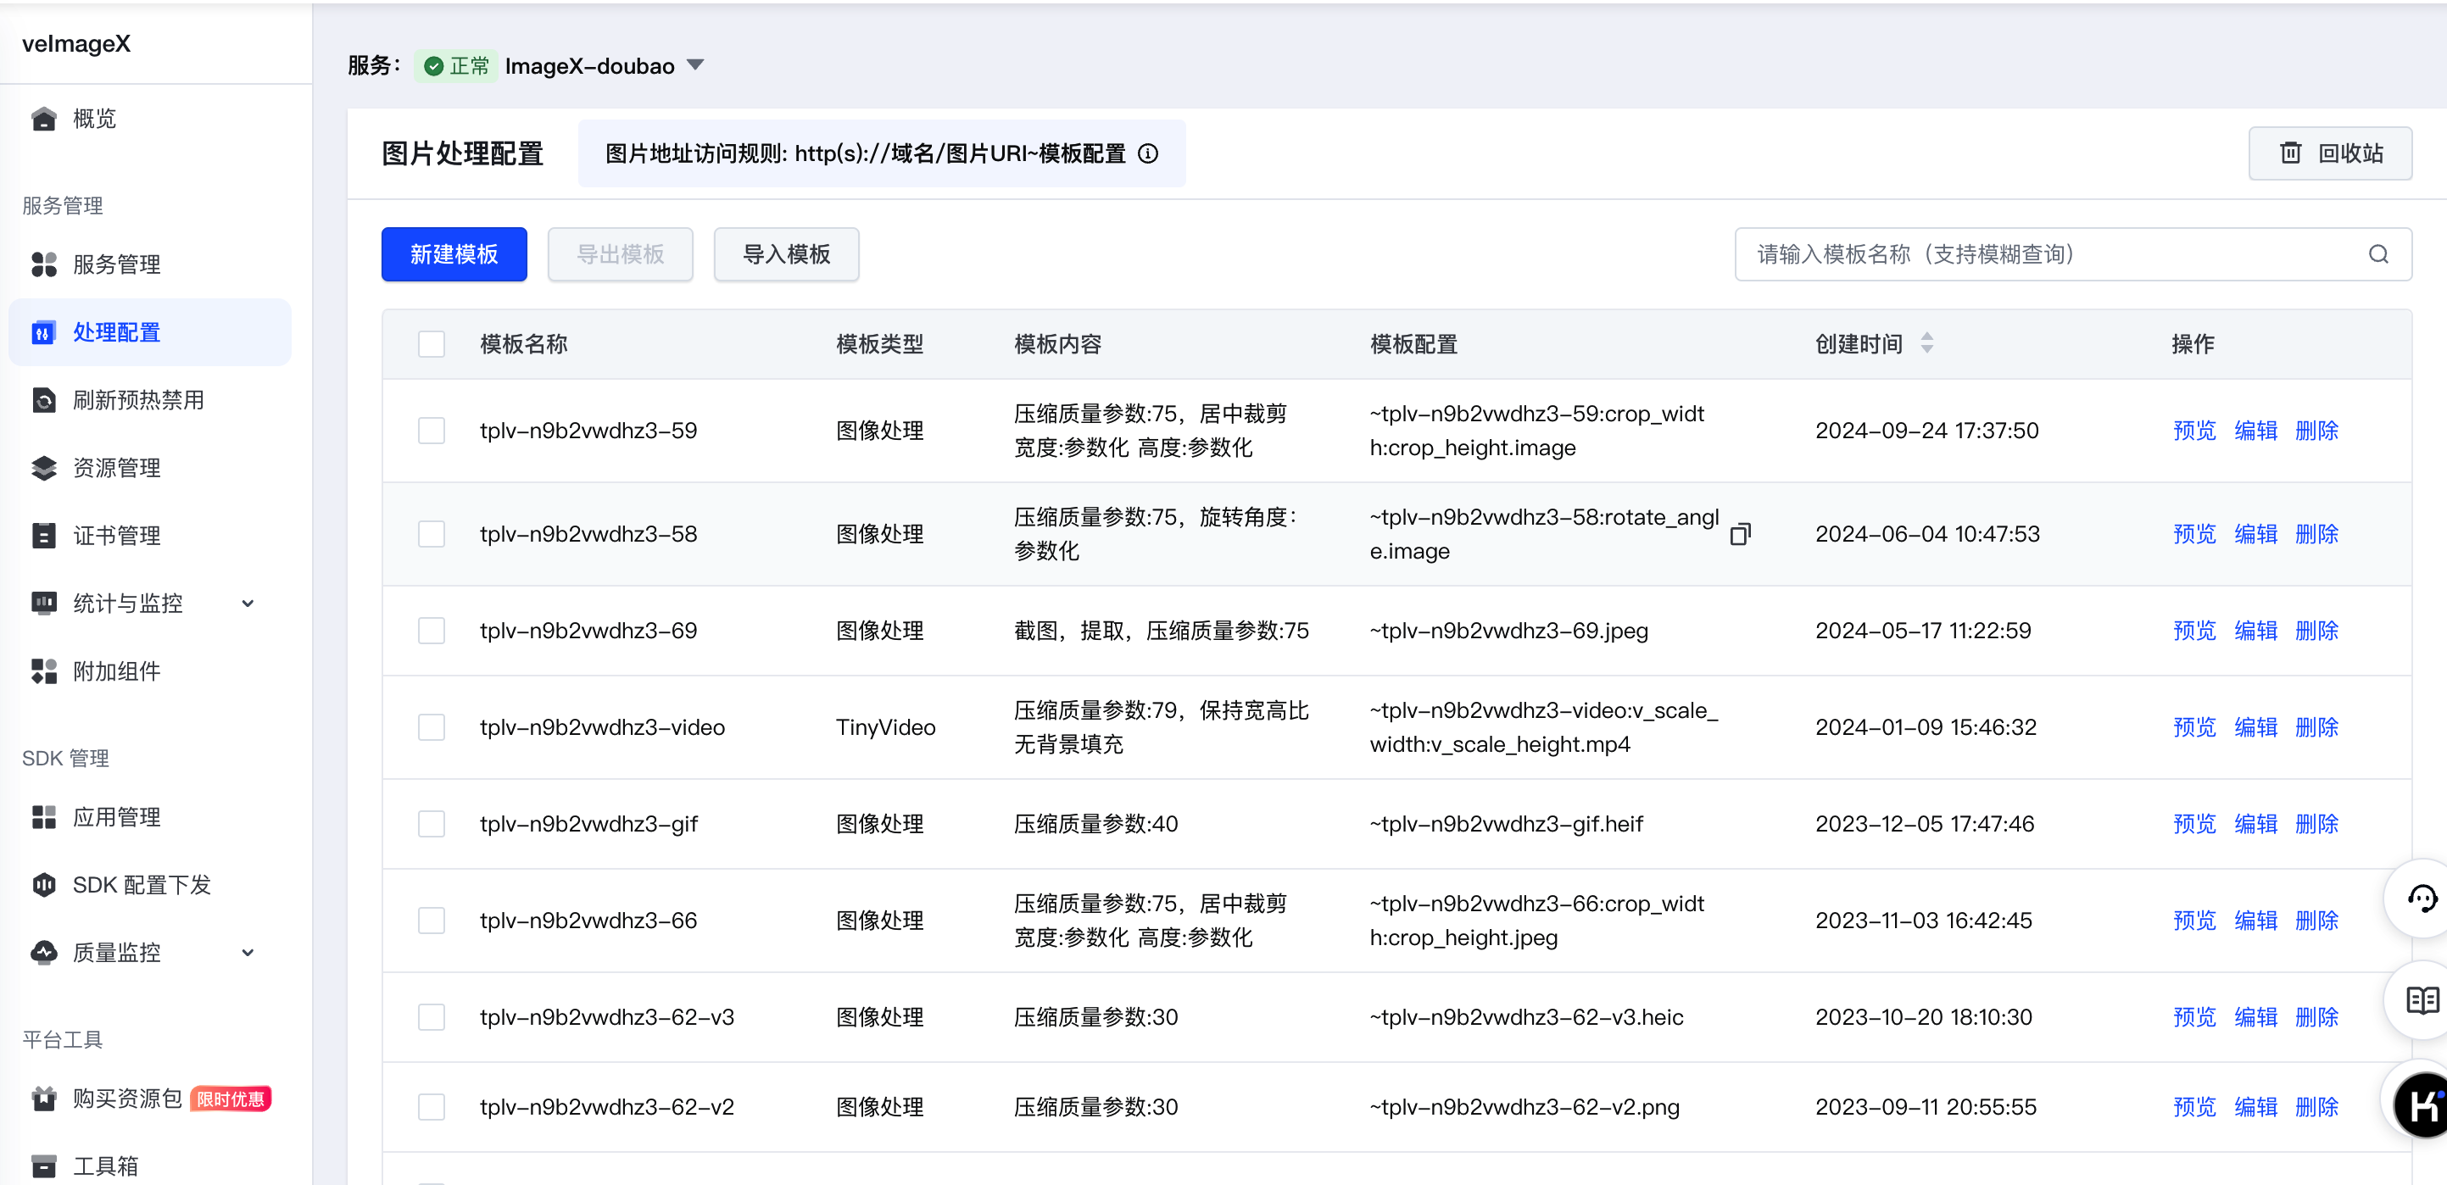The image size is (2447, 1185).
Task: Click the 概览 home icon in sidebar
Action: pos(44,119)
